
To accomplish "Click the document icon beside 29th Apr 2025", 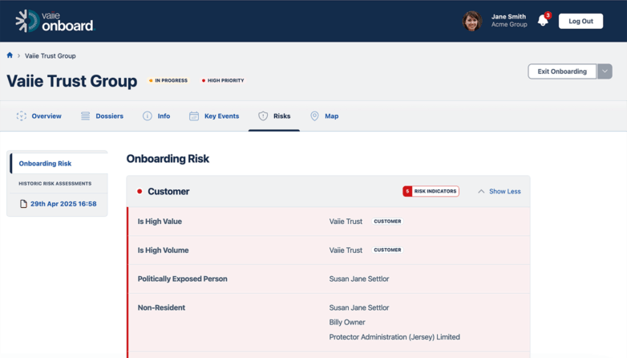I will coord(23,204).
